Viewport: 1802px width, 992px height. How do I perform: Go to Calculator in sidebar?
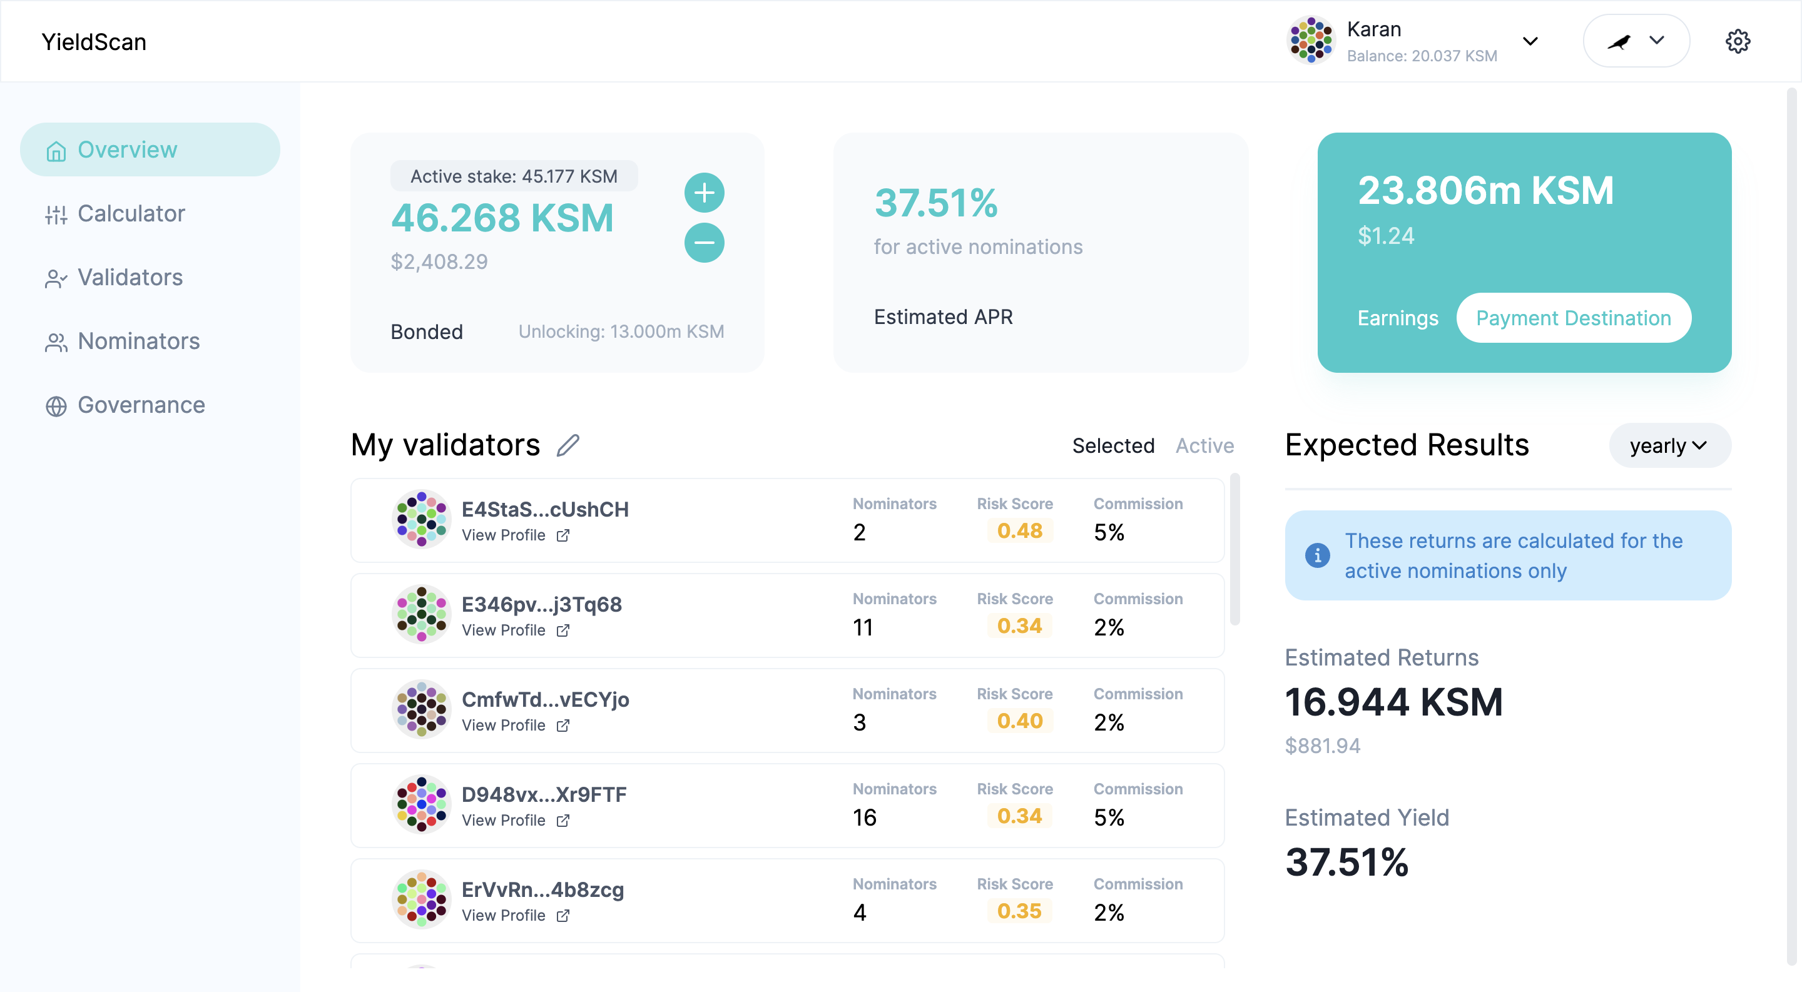click(x=131, y=214)
